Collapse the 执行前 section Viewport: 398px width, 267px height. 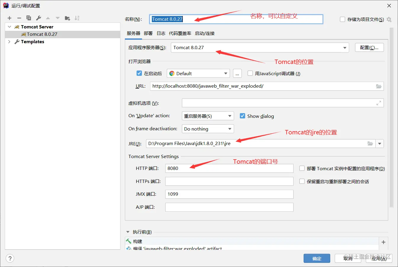point(128,232)
